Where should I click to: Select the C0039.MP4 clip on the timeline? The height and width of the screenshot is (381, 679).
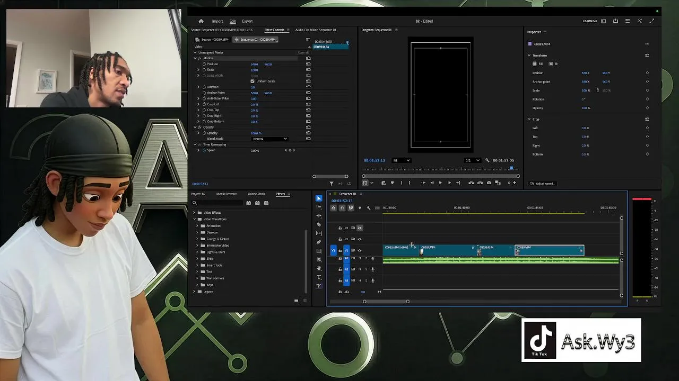click(x=550, y=250)
